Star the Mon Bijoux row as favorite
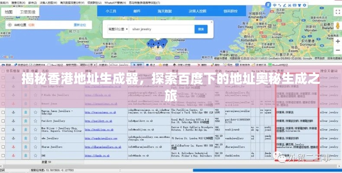This screenshot has width=342, height=173. pos(36,129)
